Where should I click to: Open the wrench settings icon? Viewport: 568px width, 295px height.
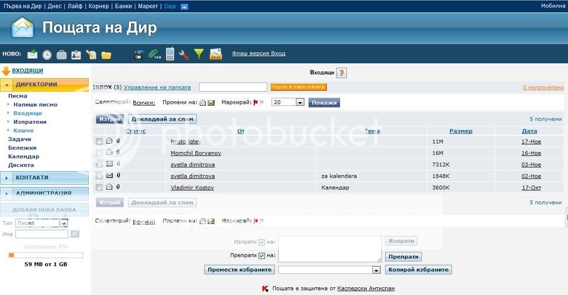click(x=184, y=54)
